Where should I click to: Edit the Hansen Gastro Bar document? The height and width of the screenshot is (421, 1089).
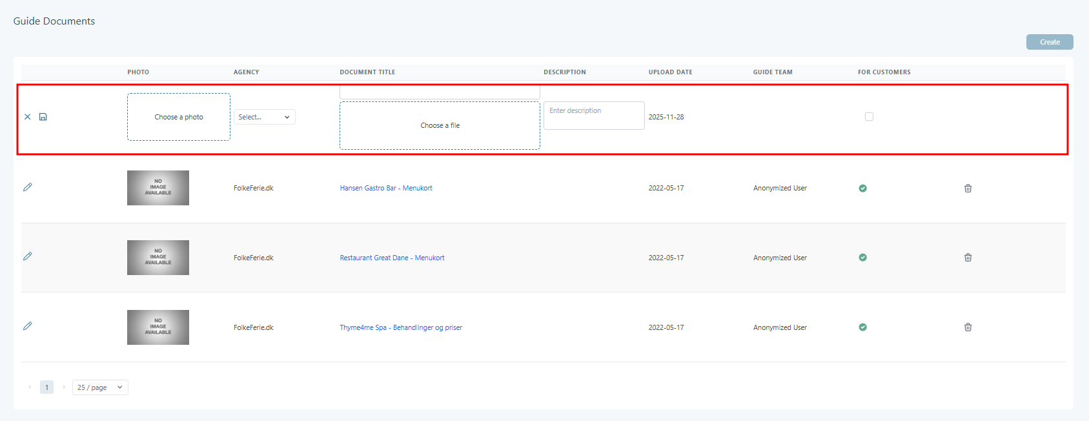click(28, 187)
